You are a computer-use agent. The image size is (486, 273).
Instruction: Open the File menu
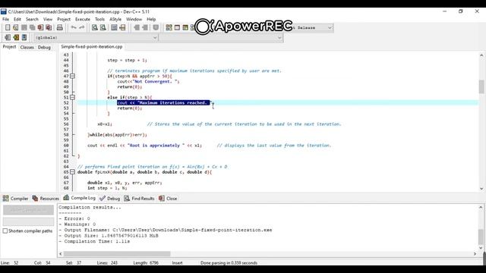pyautogui.click(x=5, y=19)
